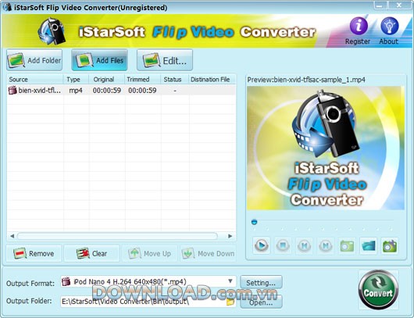
Task: Select the Trimmed 00:00:59 duration cell
Action: coord(142,91)
